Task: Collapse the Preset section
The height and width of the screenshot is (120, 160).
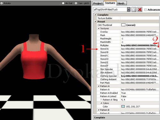Action: tap(95, 21)
